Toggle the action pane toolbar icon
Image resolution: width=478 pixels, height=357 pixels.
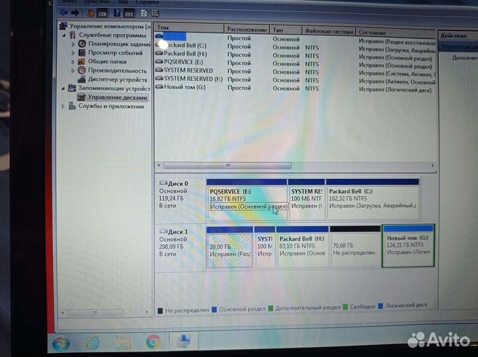coord(129,13)
